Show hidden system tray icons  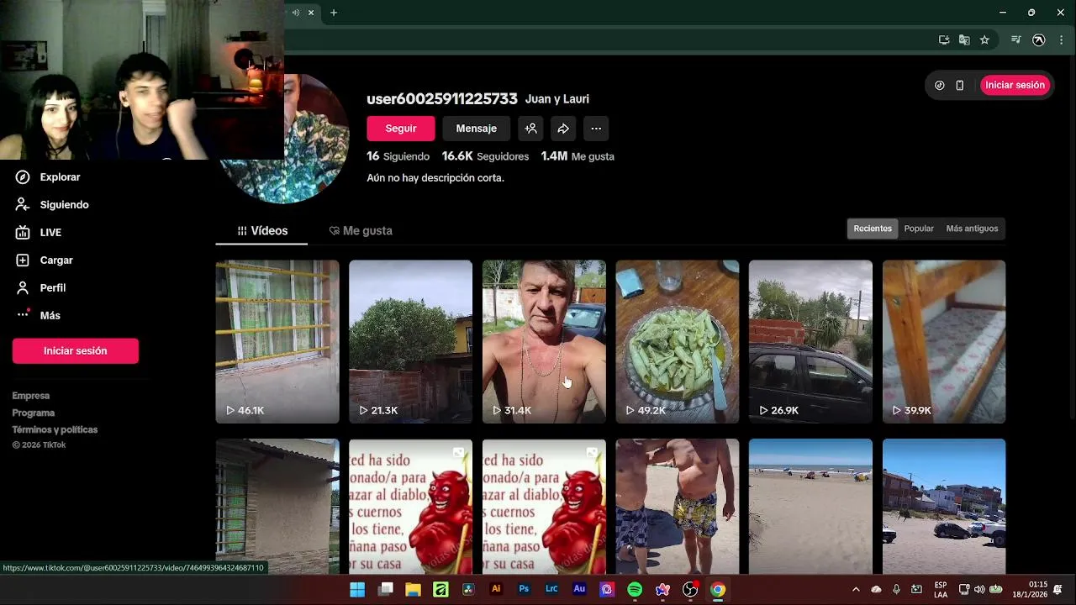(x=856, y=590)
